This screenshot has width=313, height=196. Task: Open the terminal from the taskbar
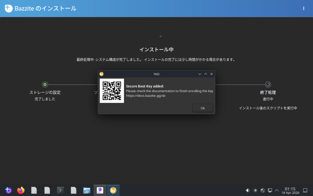tap(61, 190)
